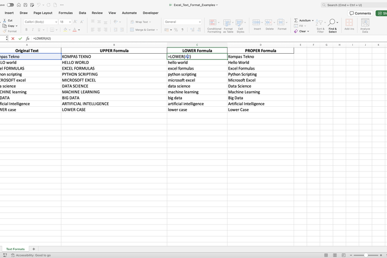Cancel formula entry with red X
Screen dimensions: 387x258
click(x=13, y=39)
